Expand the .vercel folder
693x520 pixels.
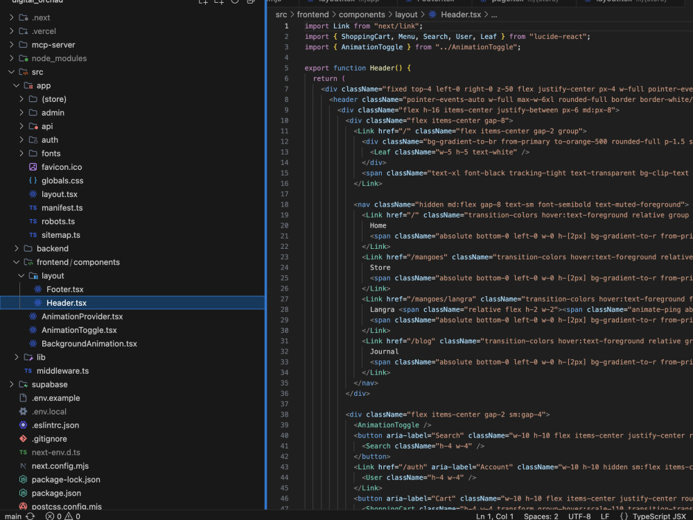point(12,31)
